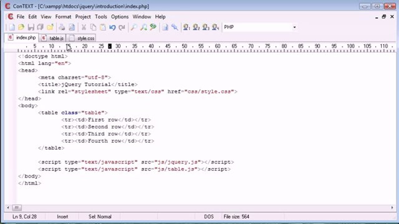The image size is (399, 224).
Task: Run user command 4
Action: 215,27
